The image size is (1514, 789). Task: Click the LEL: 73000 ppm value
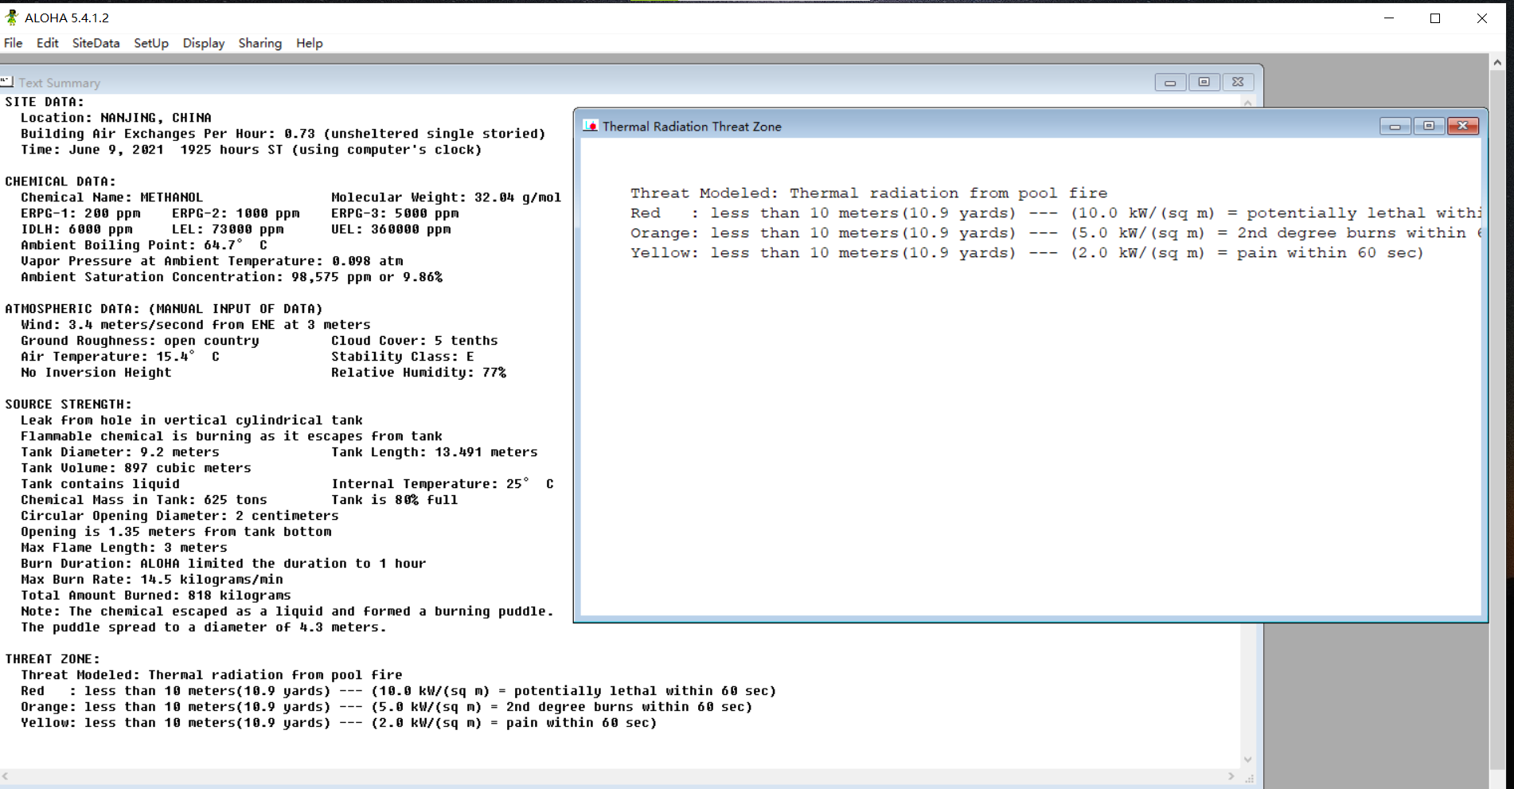tap(228, 229)
